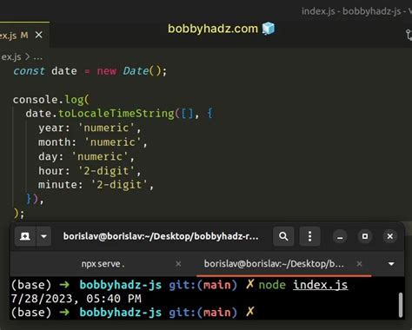The width and height of the screenshot is (412, 330).
Task: Minimize the terminal window
Action: (340, 236)
